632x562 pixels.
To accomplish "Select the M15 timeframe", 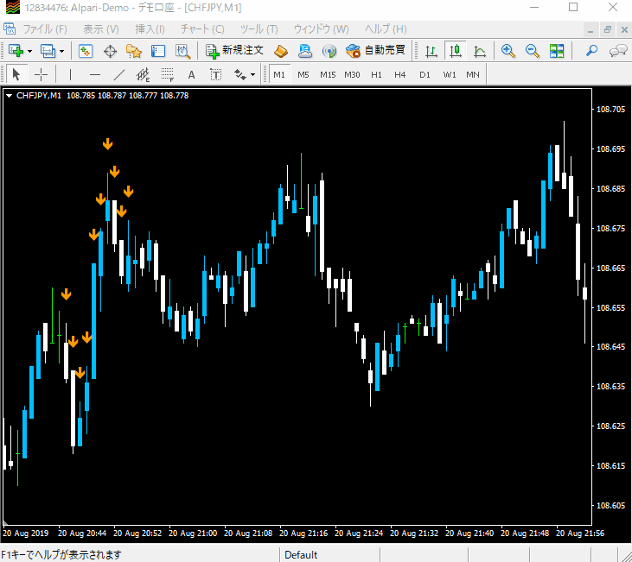I will point(328,74).
